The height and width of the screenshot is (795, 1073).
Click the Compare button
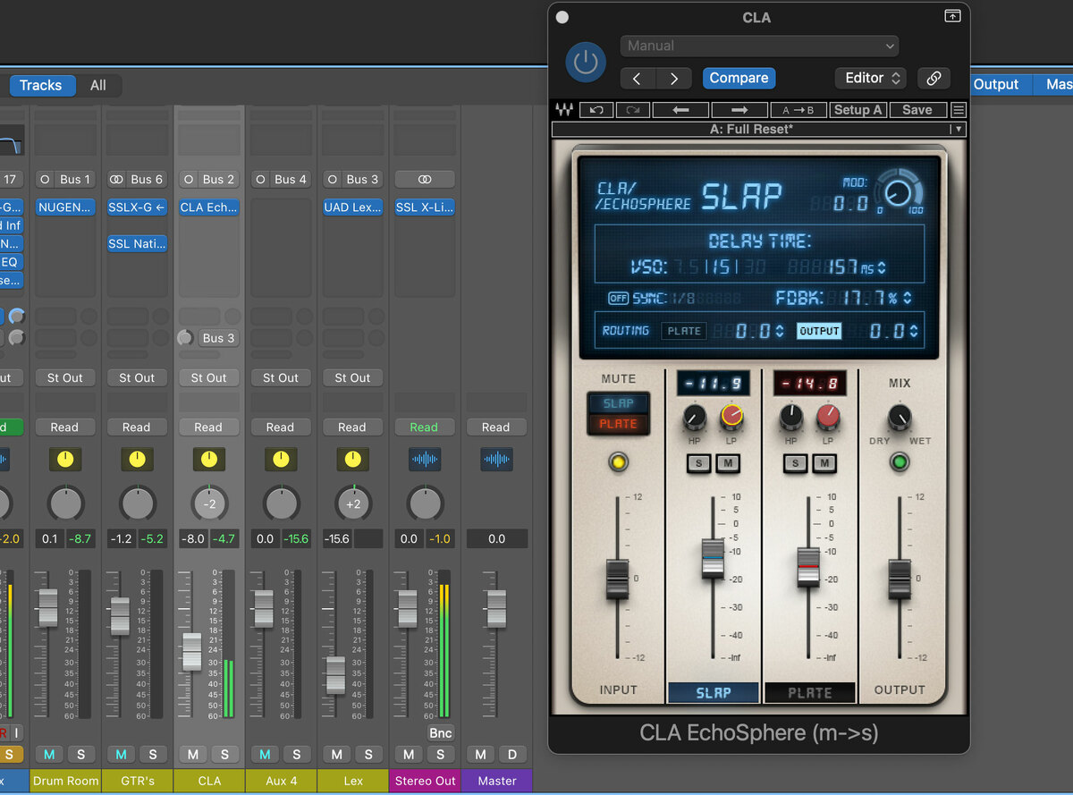pyautogui.click(x=739, y=78)
